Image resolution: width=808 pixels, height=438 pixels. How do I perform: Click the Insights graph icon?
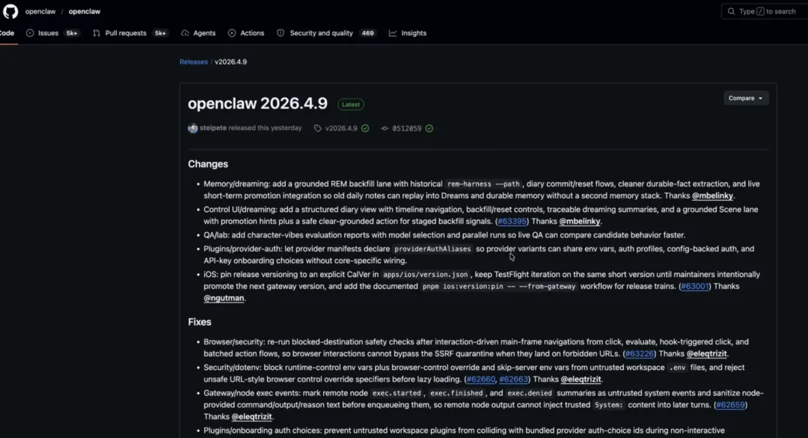pos(393,33)
